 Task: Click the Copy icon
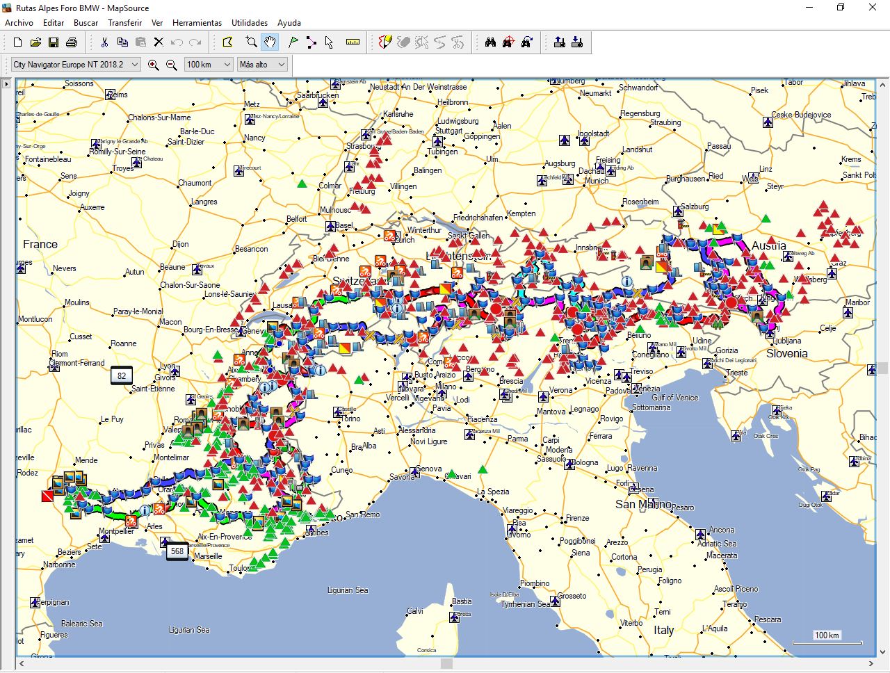pos(122,42)
